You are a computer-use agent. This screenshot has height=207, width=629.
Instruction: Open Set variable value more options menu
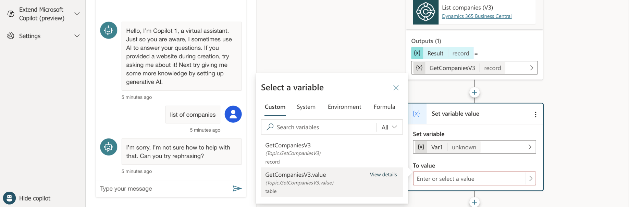[535, 115]
